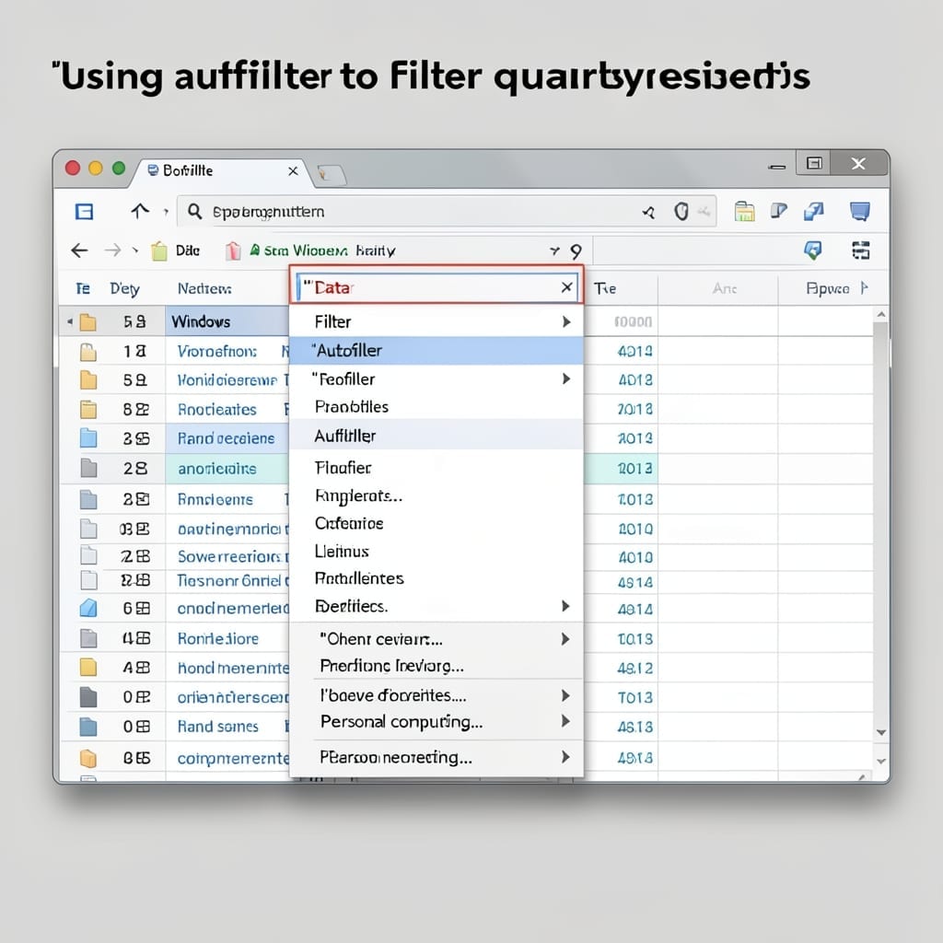Open the dropdown arrow next to the 9
Image resolution: width=943 pixels, height=943 pixels.
pos(554,250)
